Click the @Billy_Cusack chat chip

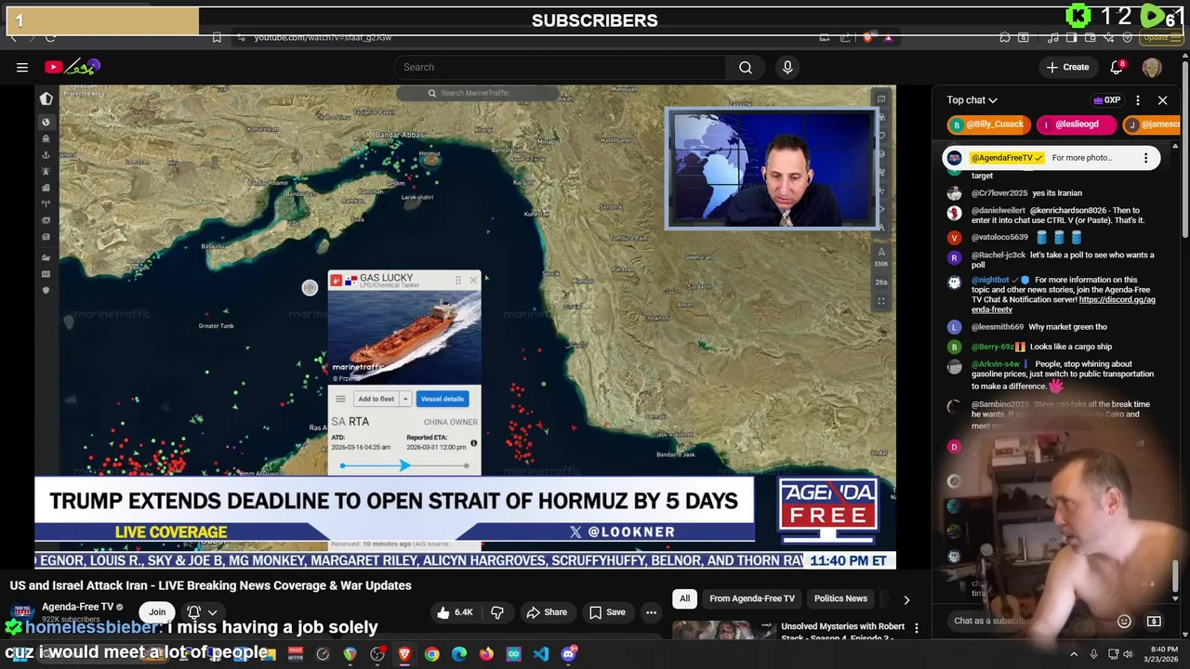click(x=988, y=125)
